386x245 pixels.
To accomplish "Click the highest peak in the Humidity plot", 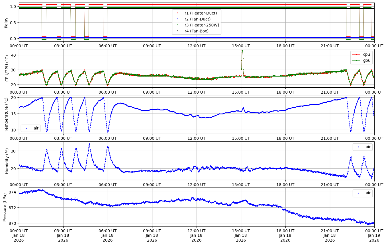I will (89, 143).
